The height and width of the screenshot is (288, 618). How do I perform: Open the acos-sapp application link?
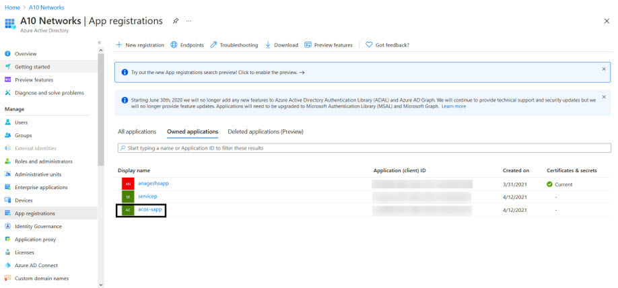pos(149,209)
